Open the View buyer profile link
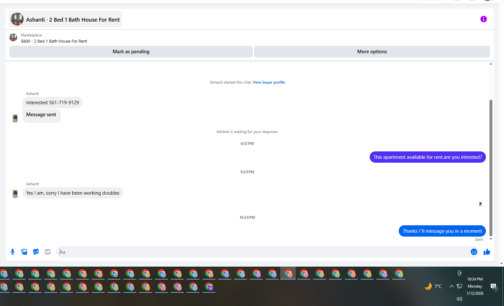 tap(269, 82)
